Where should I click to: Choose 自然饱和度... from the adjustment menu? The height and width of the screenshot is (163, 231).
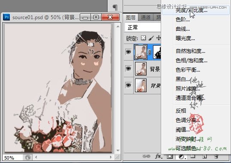(x=190, y=51)
